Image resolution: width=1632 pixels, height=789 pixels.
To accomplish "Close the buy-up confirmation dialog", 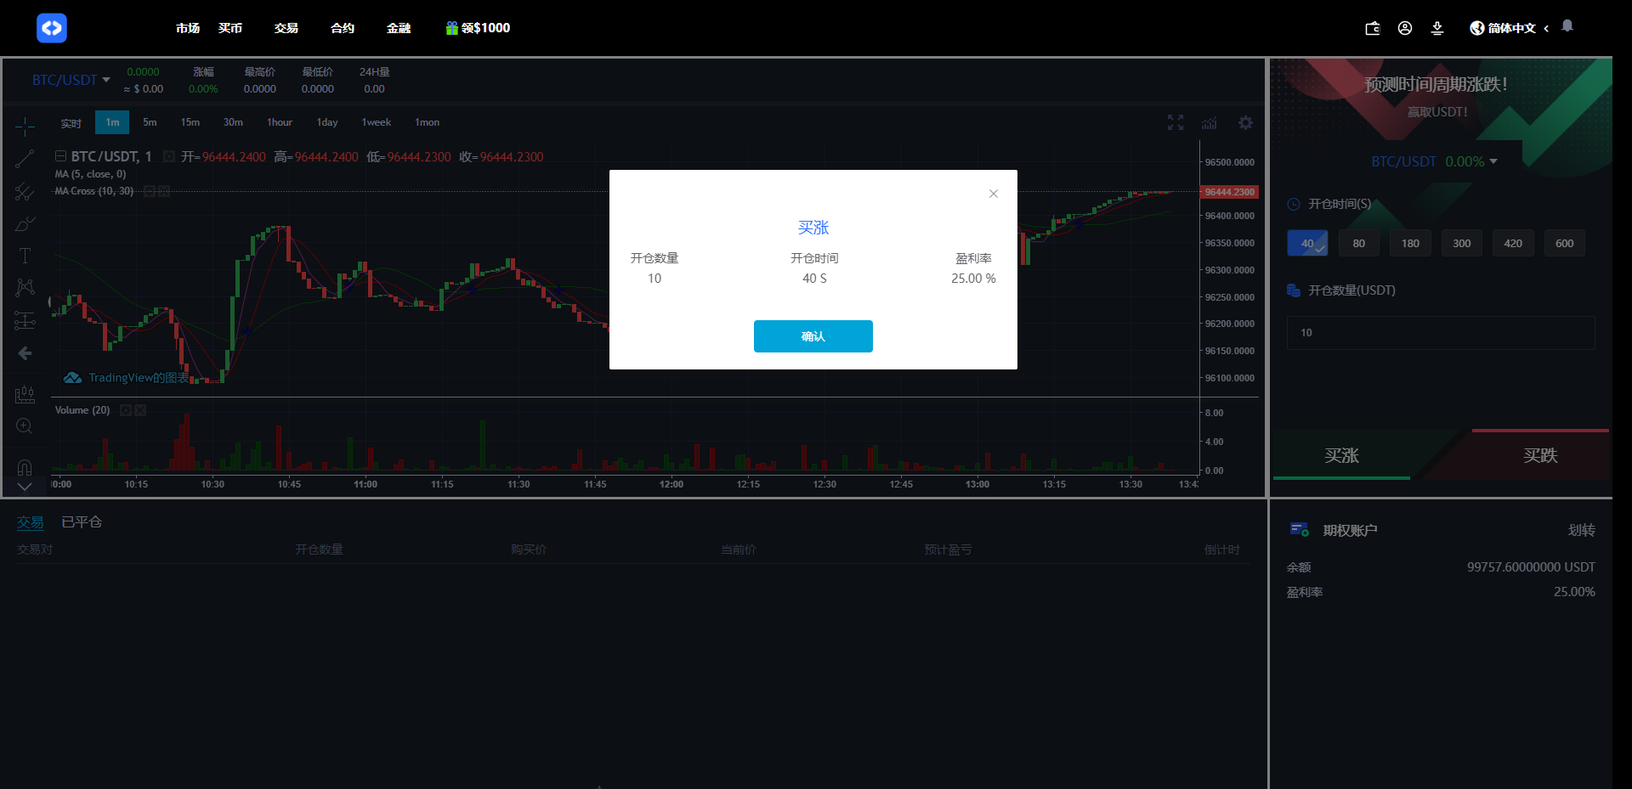I will coord(993,194).
